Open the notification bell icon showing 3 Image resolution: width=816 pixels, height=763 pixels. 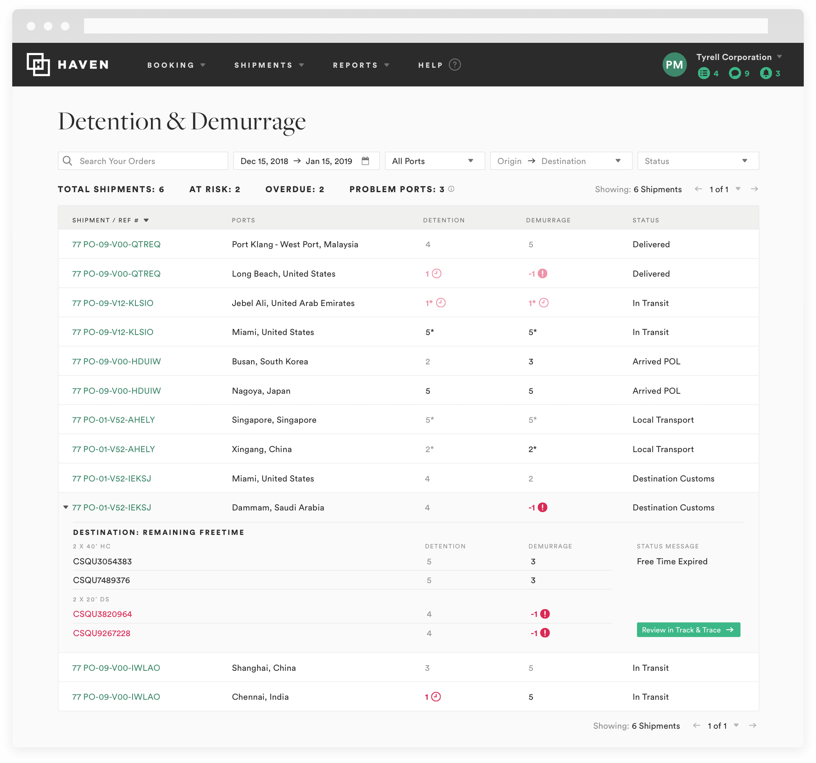[x=765, y=73]
